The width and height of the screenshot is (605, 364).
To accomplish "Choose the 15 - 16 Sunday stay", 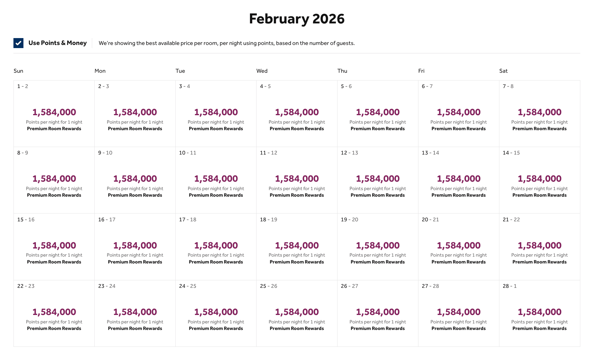I will click(x=54, y=247).
